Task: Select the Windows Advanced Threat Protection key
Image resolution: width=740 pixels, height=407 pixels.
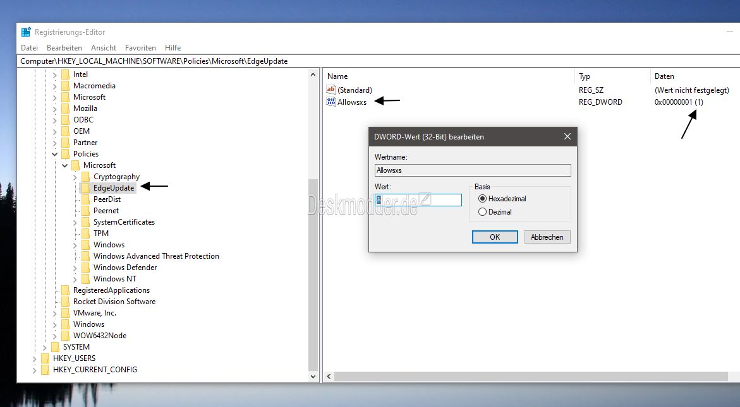Action: (x=156, y=256)
